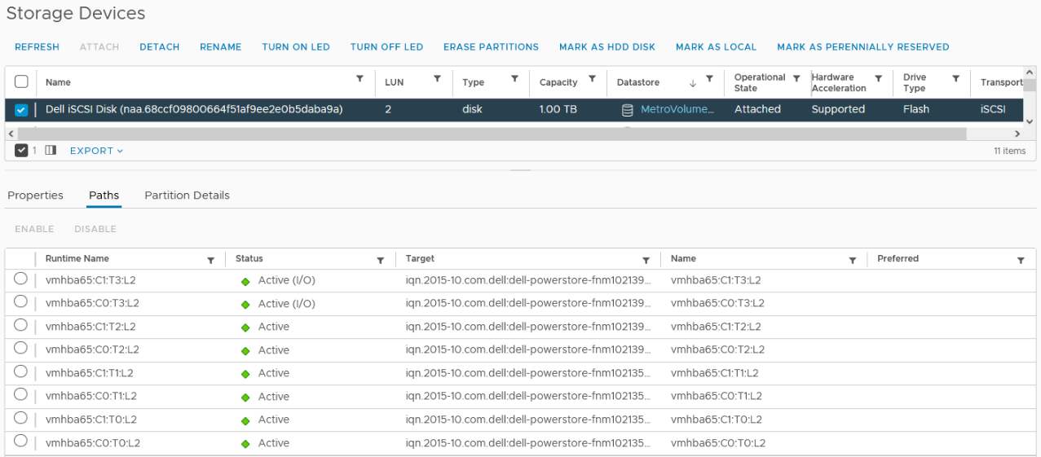Switch to the Properties tab
This screenshot has height=457, width=1041.
pos(35,196)
